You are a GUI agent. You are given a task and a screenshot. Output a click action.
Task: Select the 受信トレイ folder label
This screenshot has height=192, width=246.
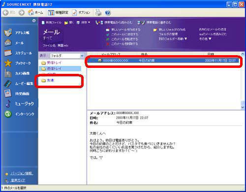[x=54, y=63]
